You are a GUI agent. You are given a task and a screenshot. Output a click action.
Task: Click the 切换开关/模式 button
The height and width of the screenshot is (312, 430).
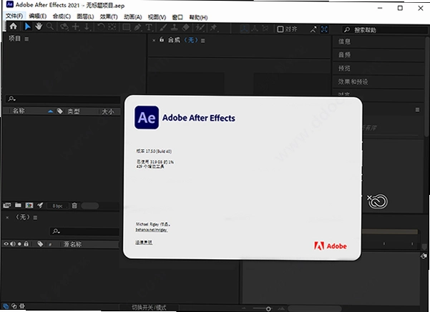pos(149,308)
